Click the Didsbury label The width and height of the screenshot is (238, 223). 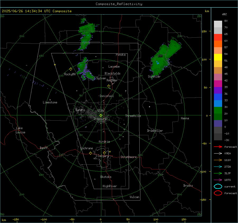pyautogui.click(x=100, y=119)
